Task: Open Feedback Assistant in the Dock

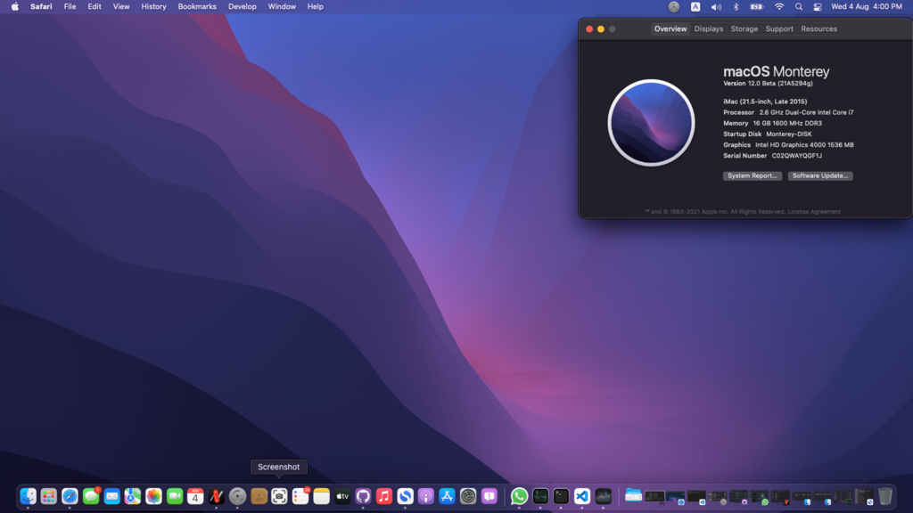Action: tap(489, 496)
